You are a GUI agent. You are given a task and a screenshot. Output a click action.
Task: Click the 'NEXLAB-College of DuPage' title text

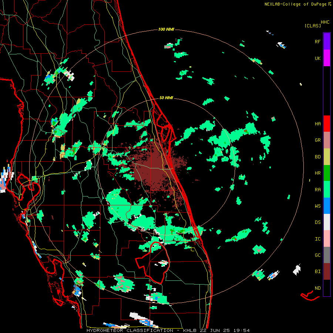(295, 4)
